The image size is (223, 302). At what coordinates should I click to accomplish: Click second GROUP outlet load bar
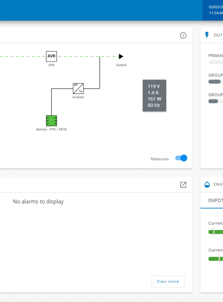click(x=216, y=101)
